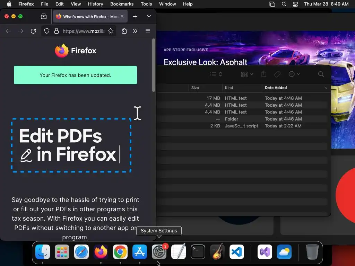The height and width of the screenshot is (266, 355).
Task: Open System Settings dock icon
Action: 159,252
